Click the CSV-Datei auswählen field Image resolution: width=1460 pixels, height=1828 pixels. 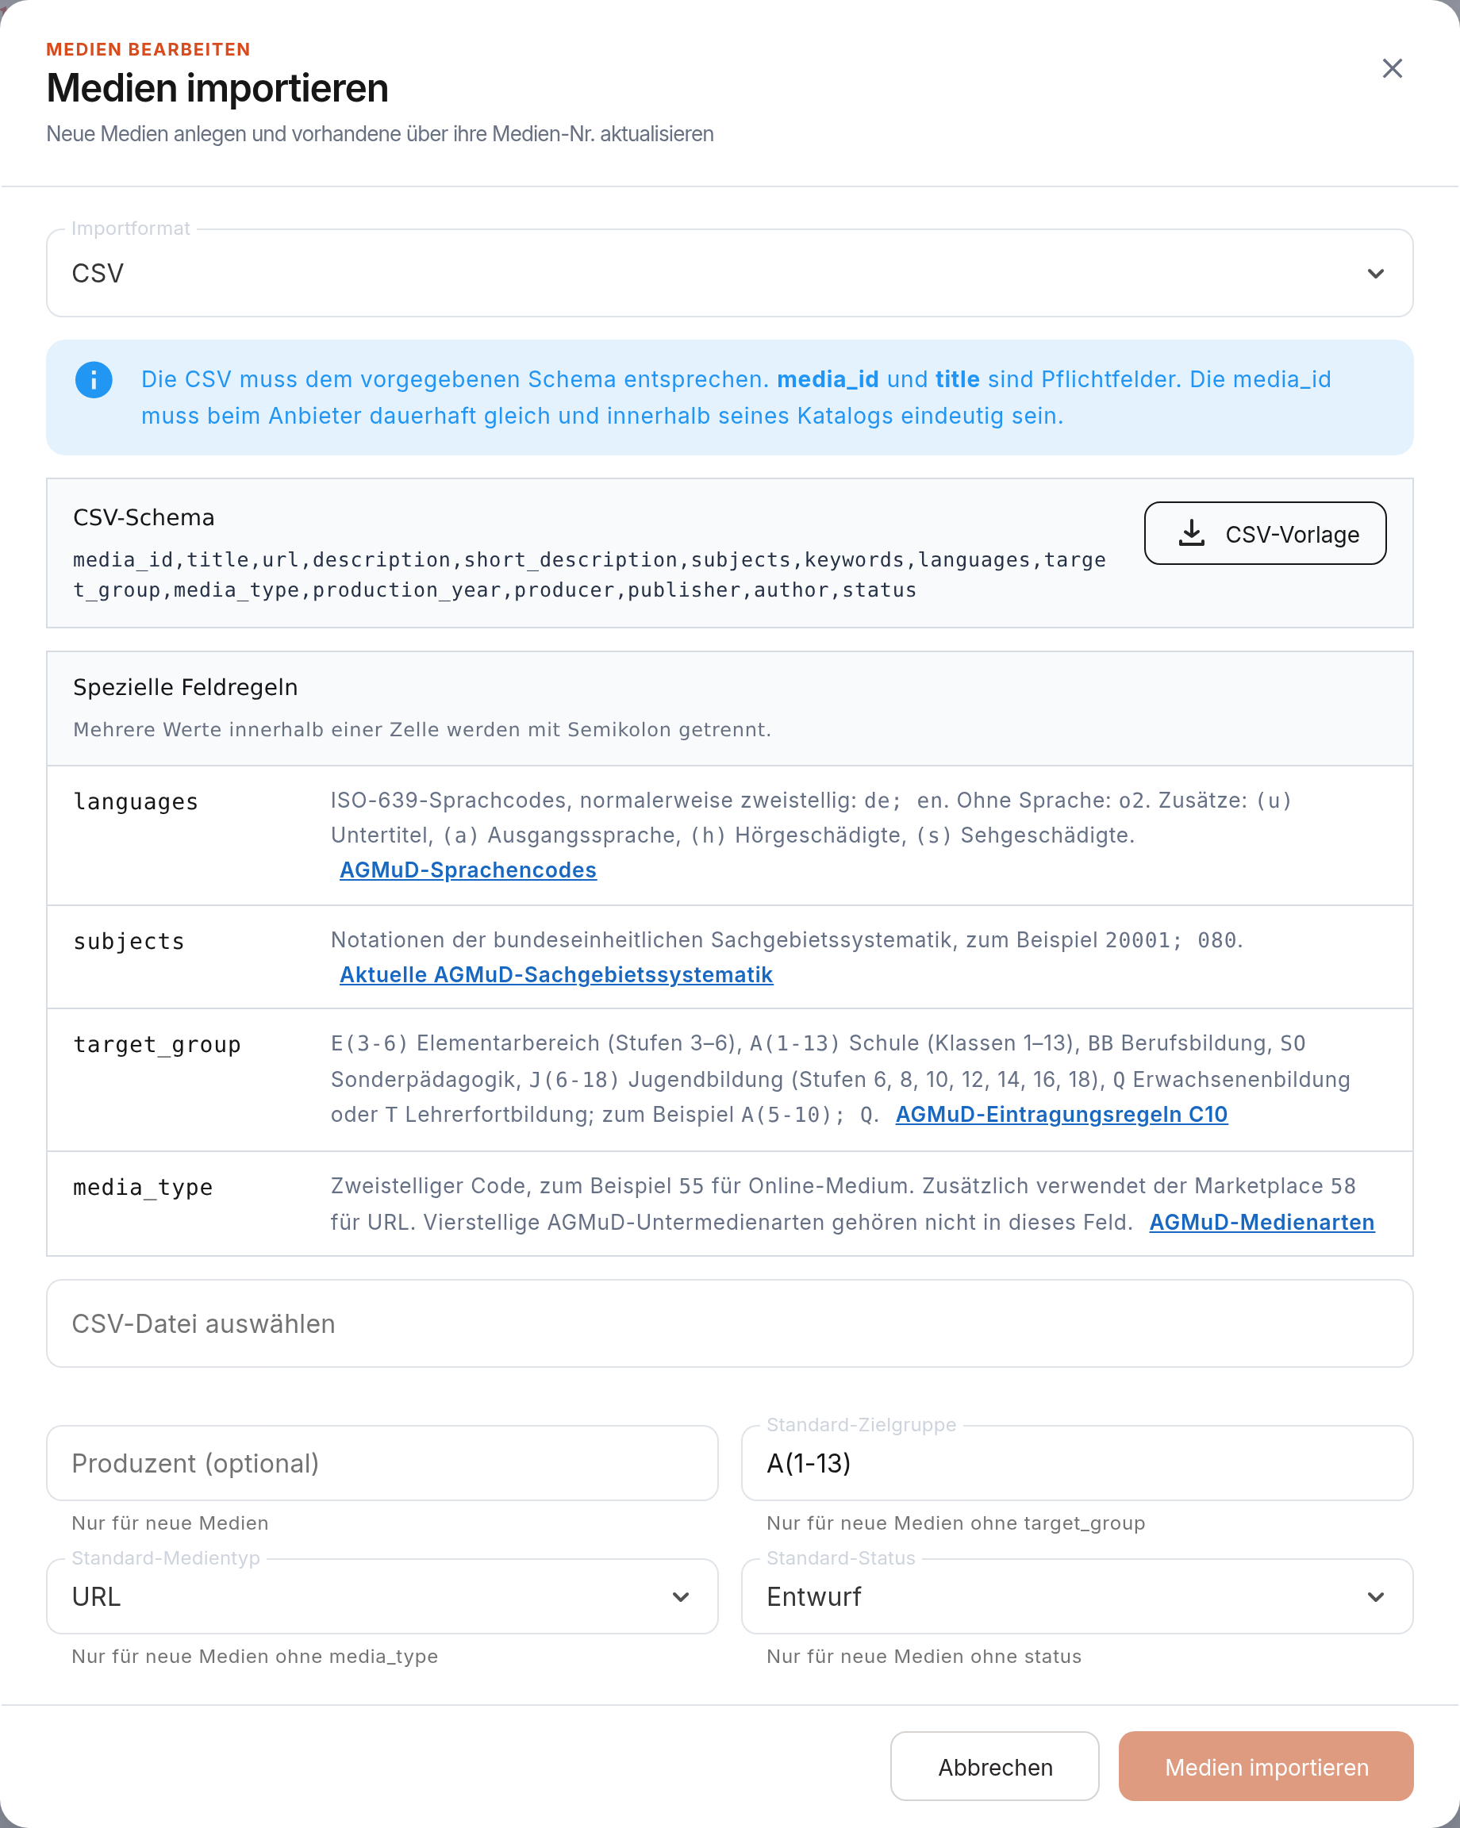729,1323
